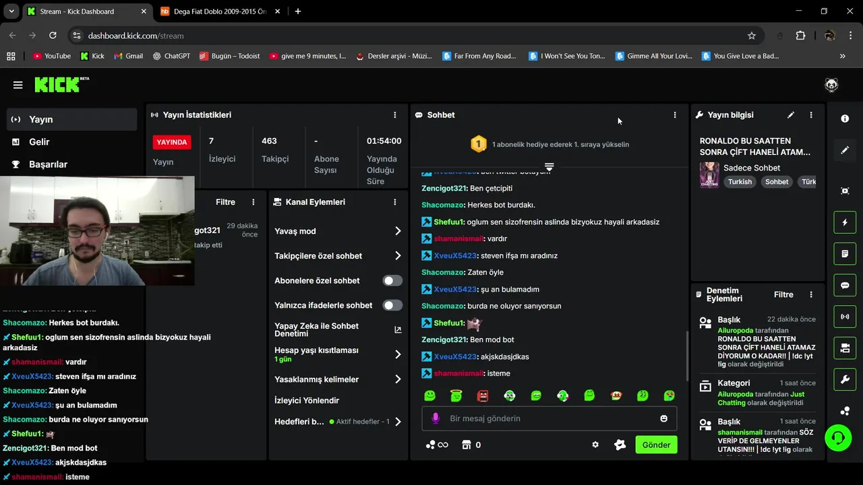Click the Just Chatting category thumbnail

pos(709,174)
